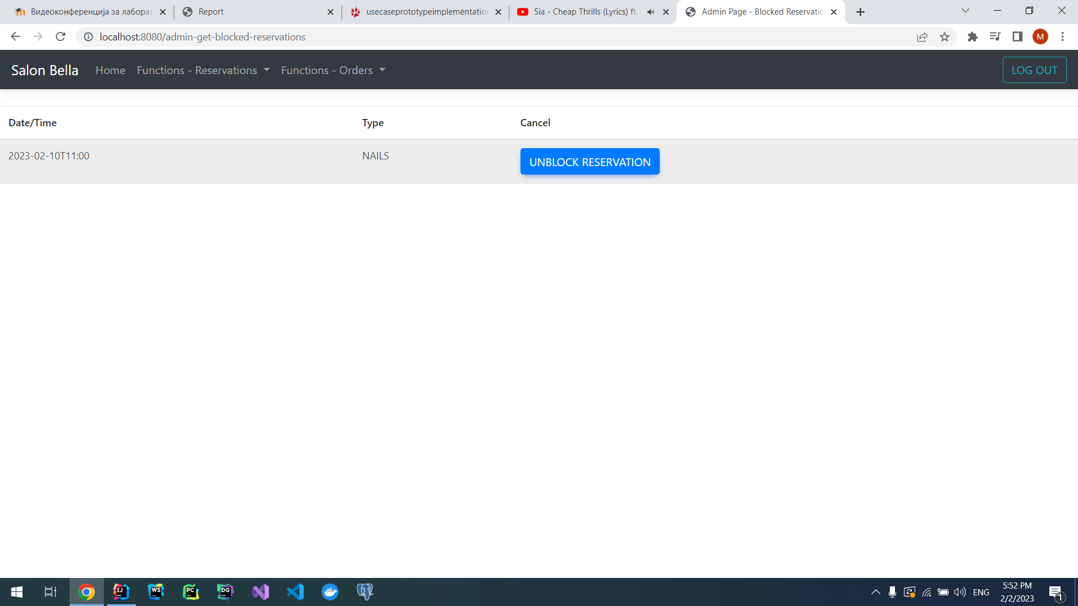Open the media control playlist icon

995,37
